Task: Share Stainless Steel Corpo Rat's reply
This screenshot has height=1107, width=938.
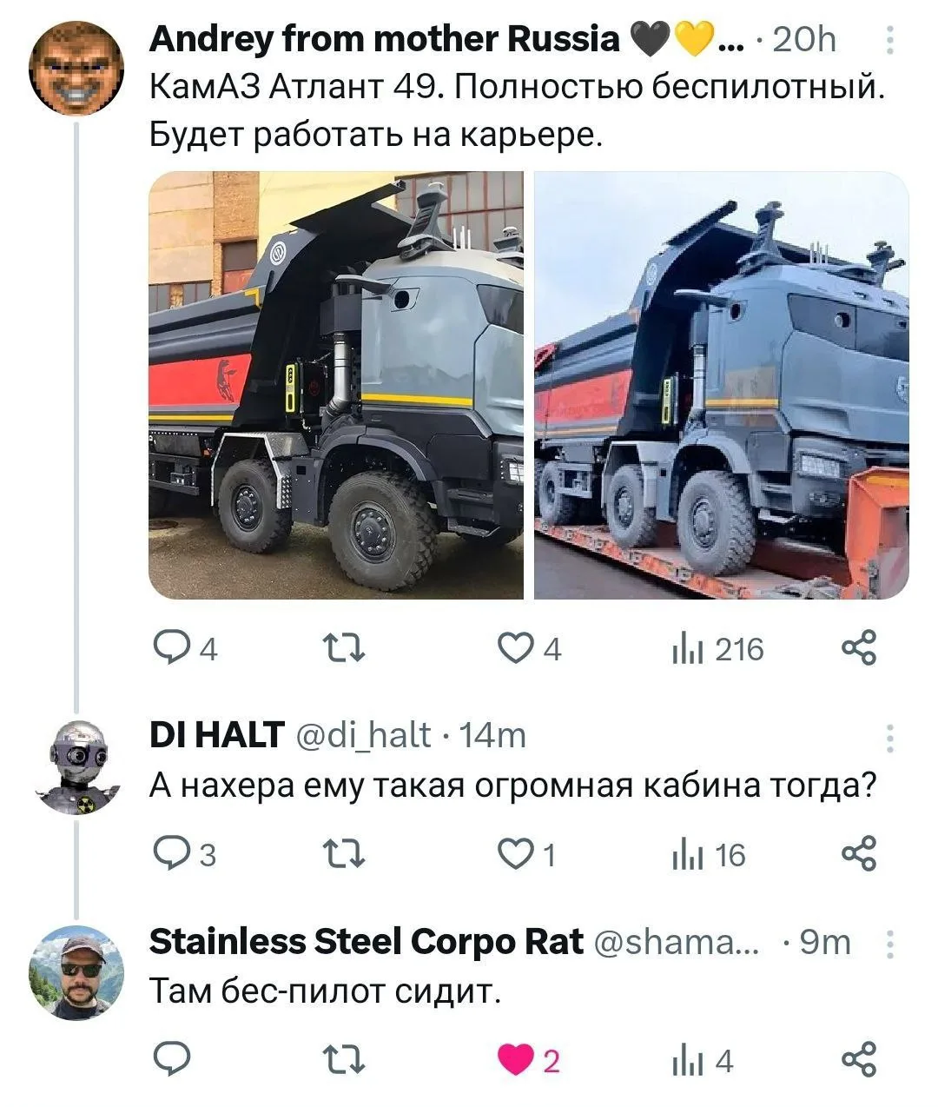Action: pos(860,1061)
